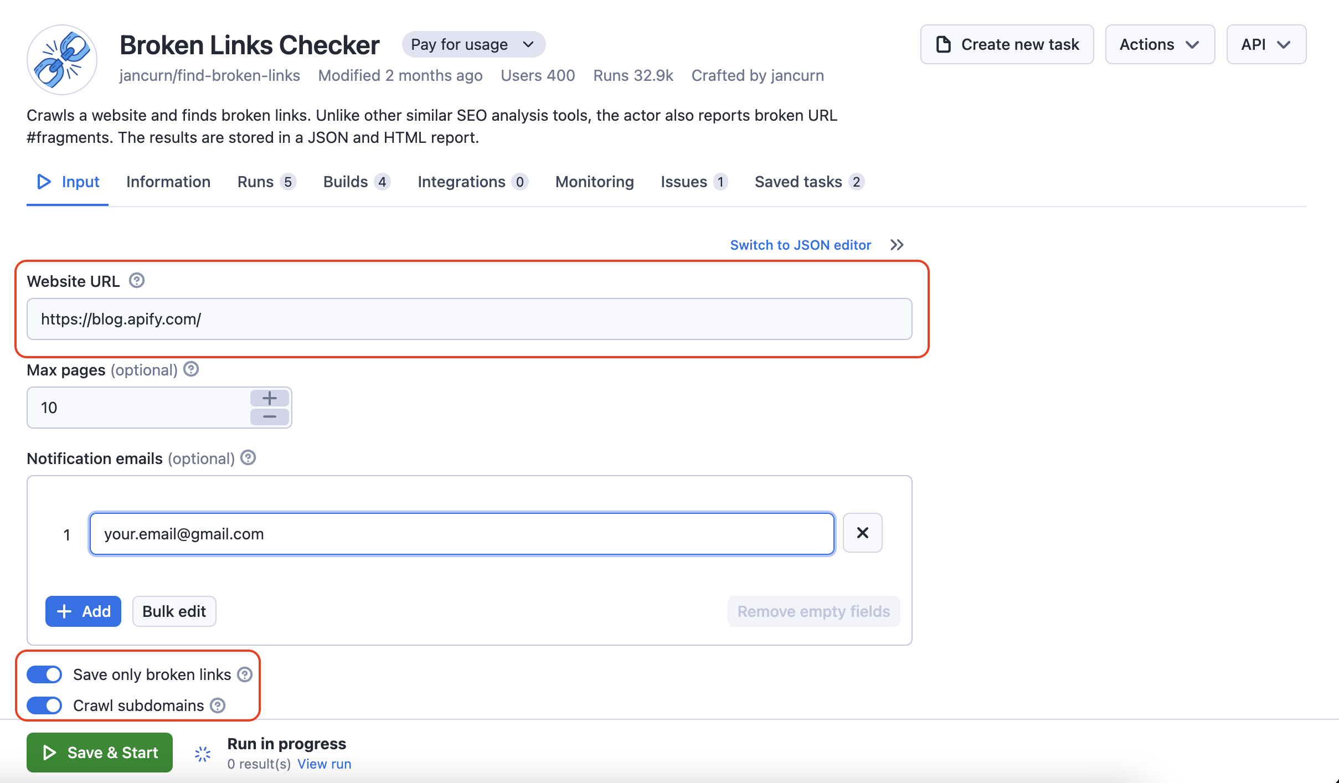Enable Save only broken links toggle

(x=44, y=674)
